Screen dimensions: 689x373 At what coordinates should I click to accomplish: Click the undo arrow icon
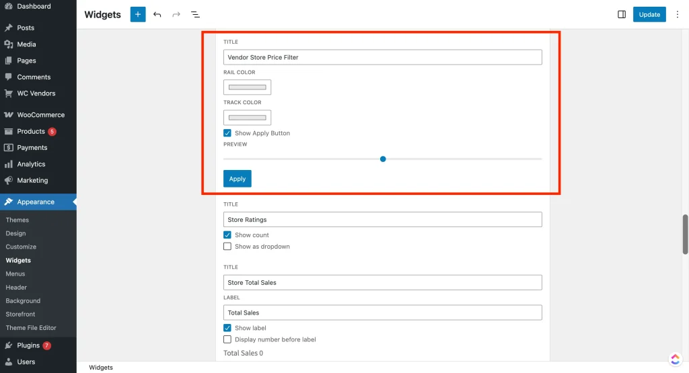(x=157, y=14)
